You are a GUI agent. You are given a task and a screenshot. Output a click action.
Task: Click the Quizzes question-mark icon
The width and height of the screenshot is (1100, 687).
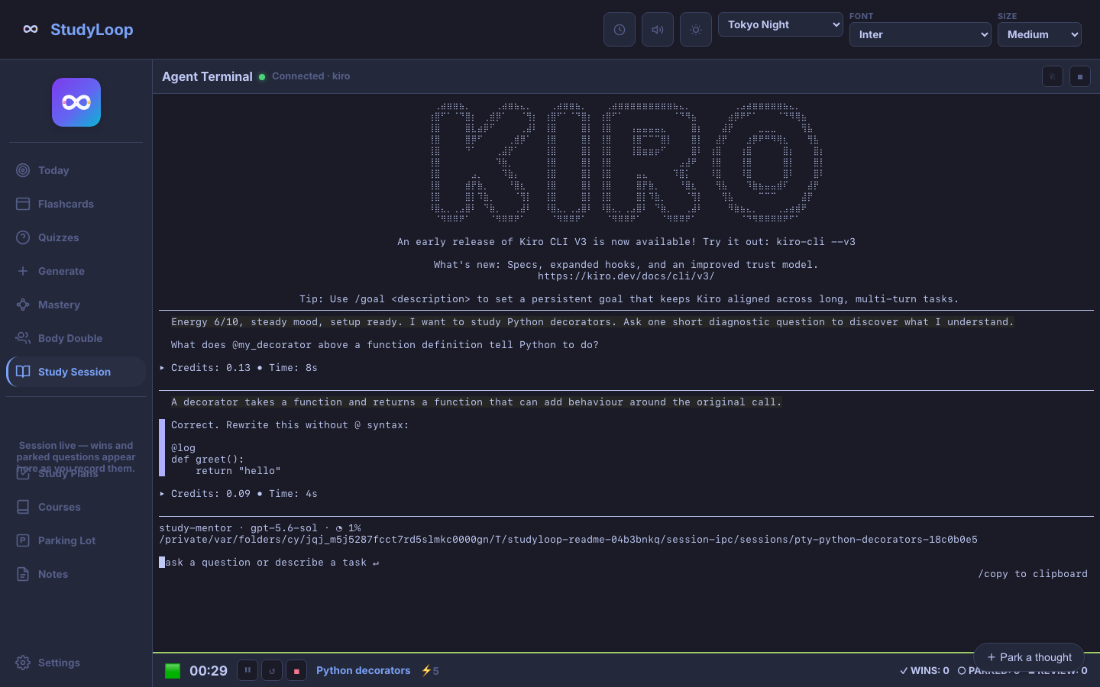coord(23,237)
